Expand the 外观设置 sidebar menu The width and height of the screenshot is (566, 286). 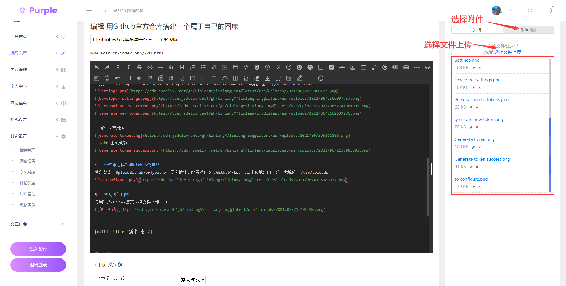coord(38,120)
